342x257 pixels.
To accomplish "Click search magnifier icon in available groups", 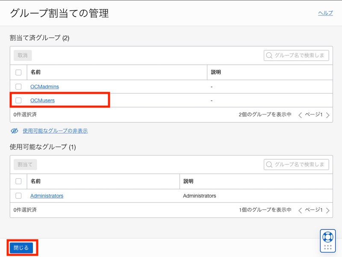I will click(269, 164).
